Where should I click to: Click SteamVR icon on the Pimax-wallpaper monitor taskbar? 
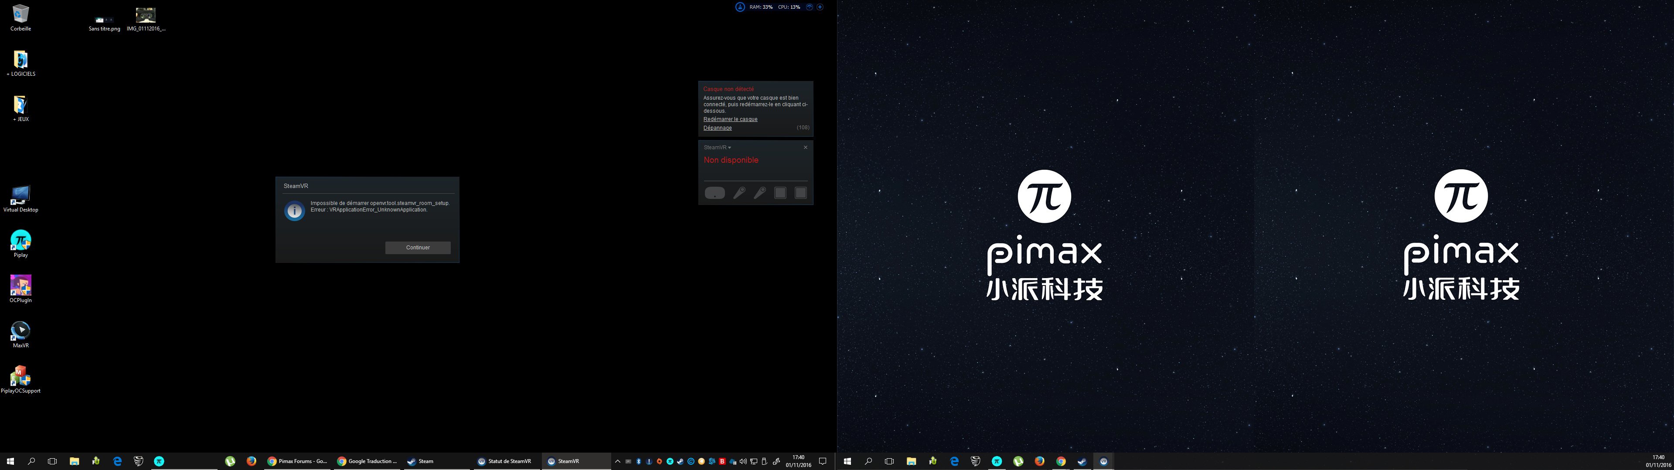coord(1104,462)
